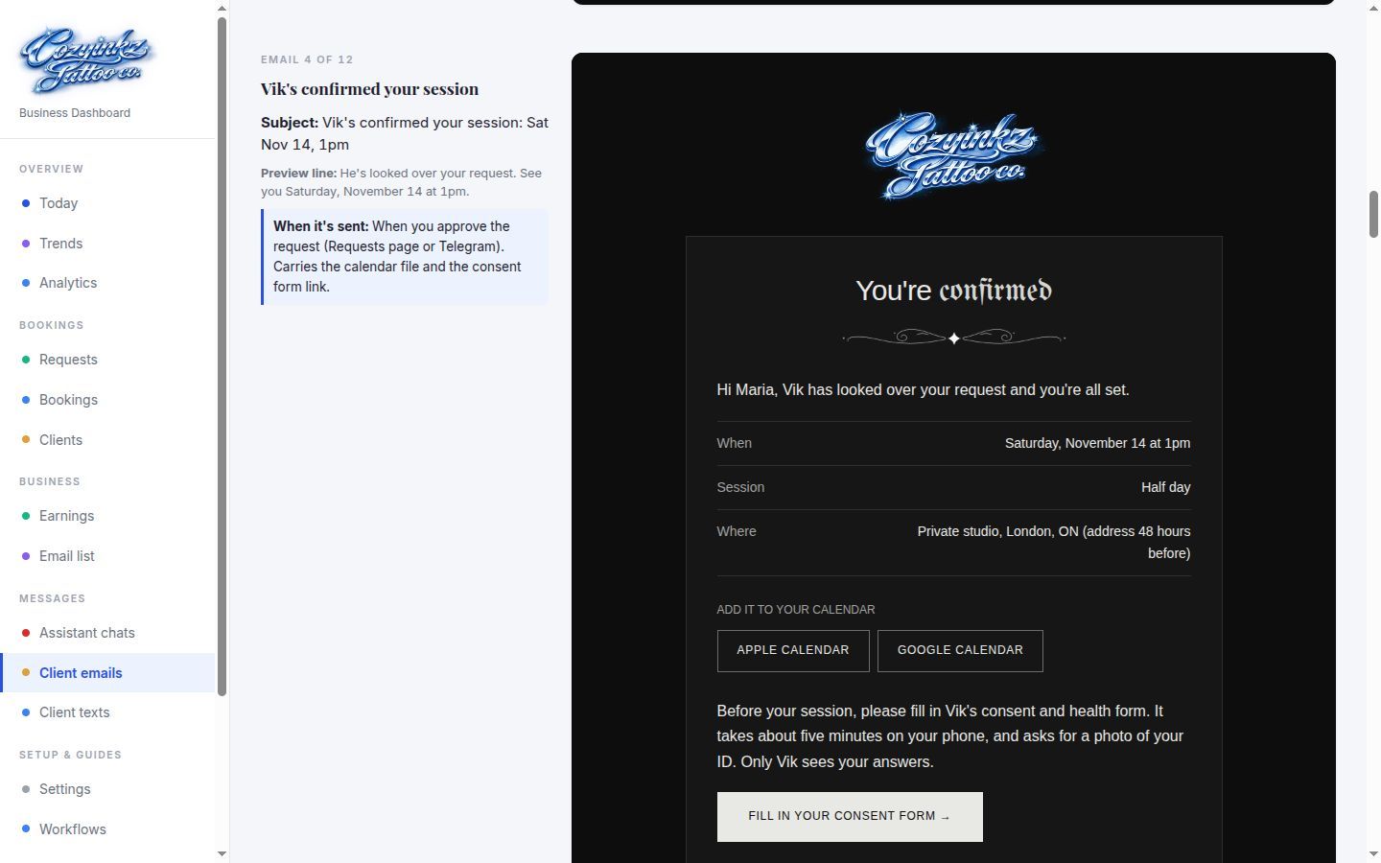The width and height of the screenshot is (1381, 863).
Task: Click the email "Subject:" line
Action: coord(405,134)
